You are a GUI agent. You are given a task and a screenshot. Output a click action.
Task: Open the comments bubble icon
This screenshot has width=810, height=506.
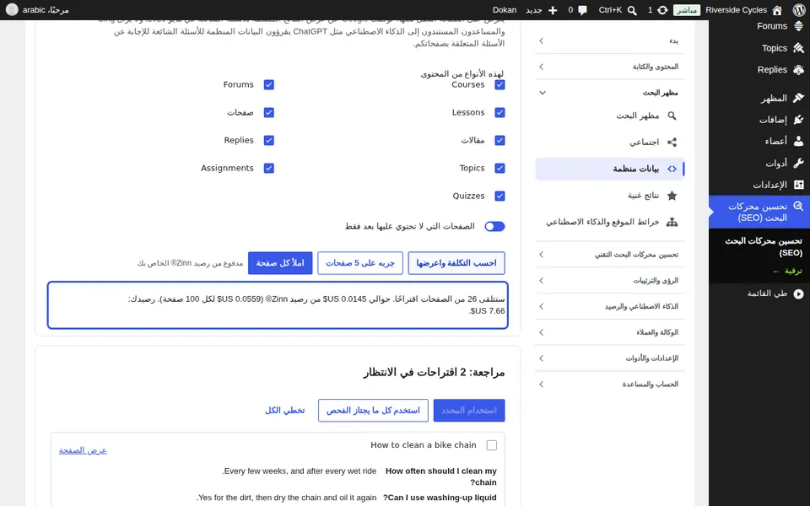tap(583, 10)
